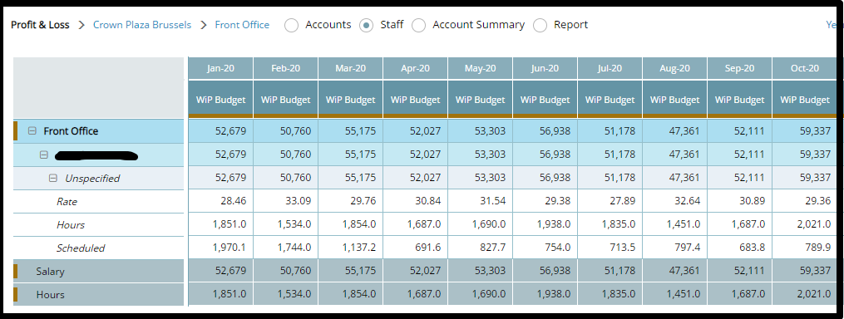Select the Rate row label
The height and width of the screenshot is (319, 844).
(x=67, y=202)
